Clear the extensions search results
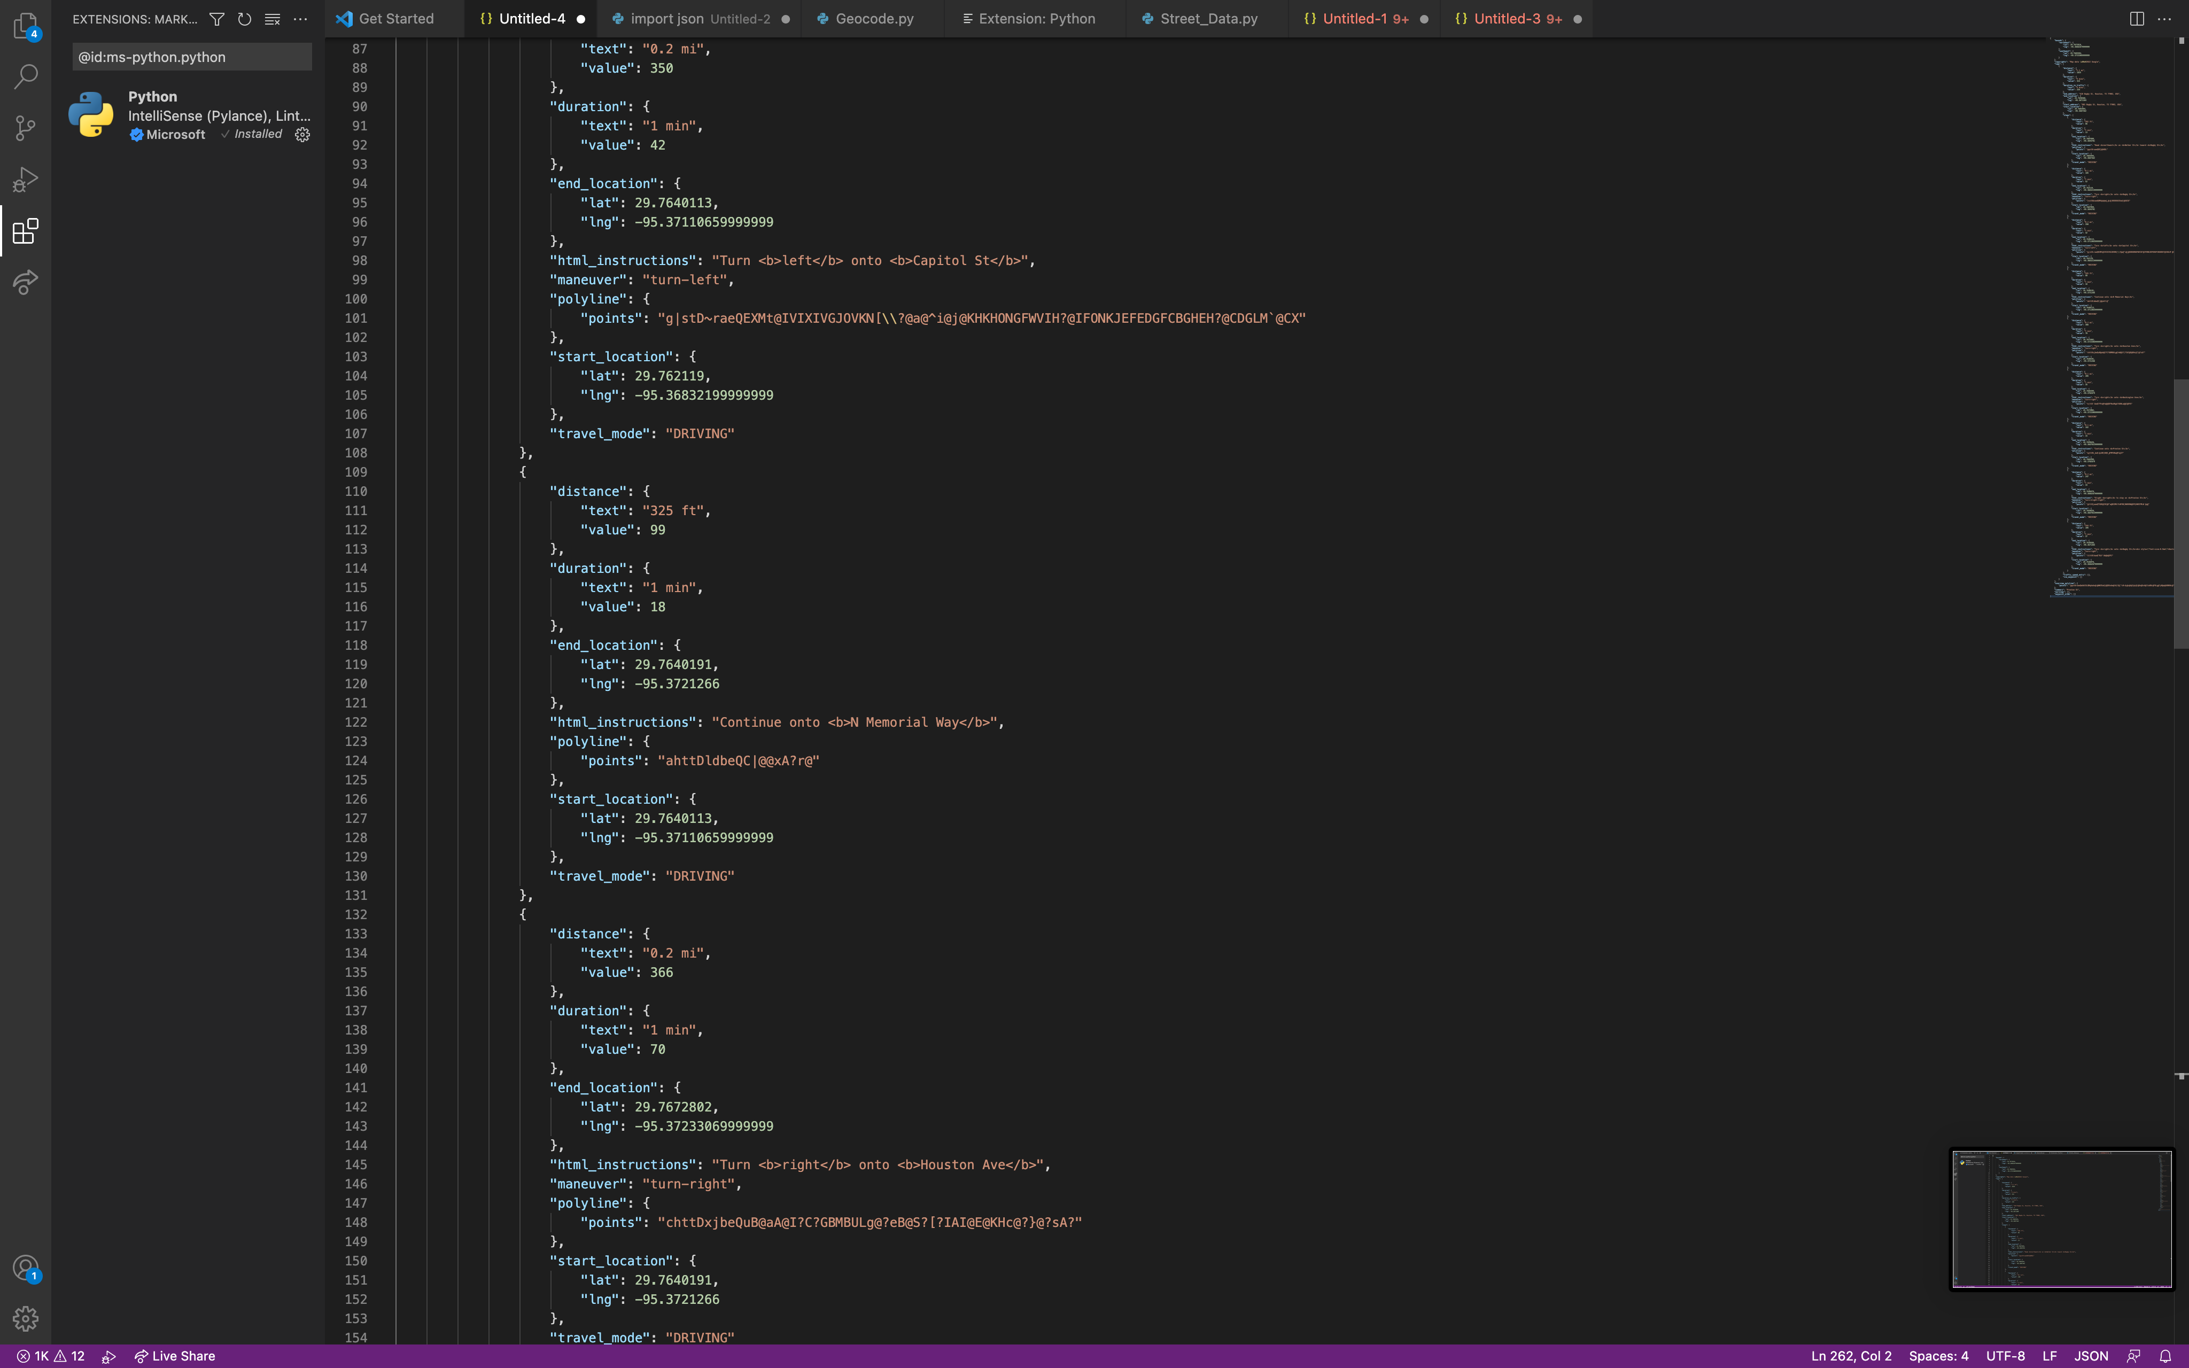 pos(272,19)
